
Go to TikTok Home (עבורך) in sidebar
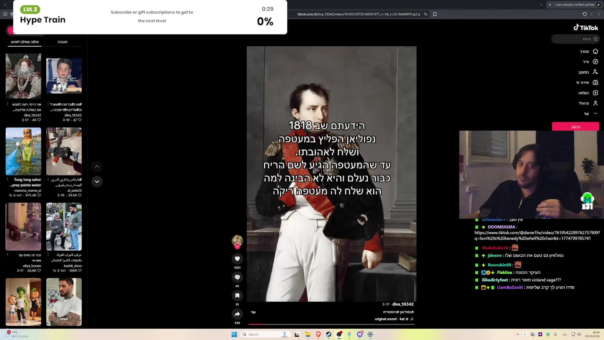click(588, 51)
